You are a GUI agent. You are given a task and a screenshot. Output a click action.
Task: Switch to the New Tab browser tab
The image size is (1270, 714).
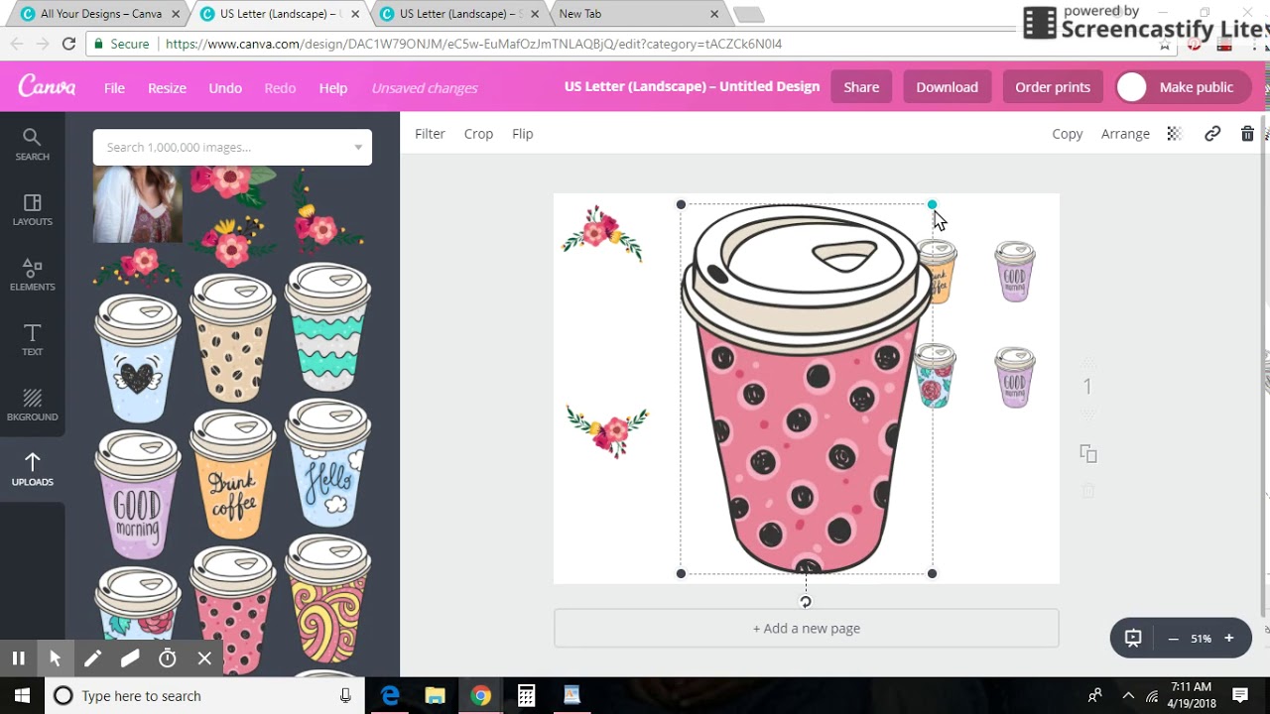(x=635, y=14)
